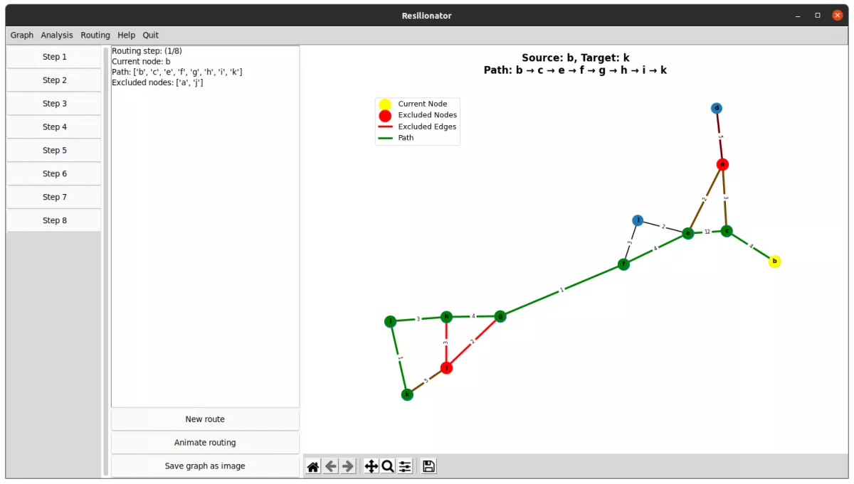Select the Pan axes tool

(x=371, y=466)
